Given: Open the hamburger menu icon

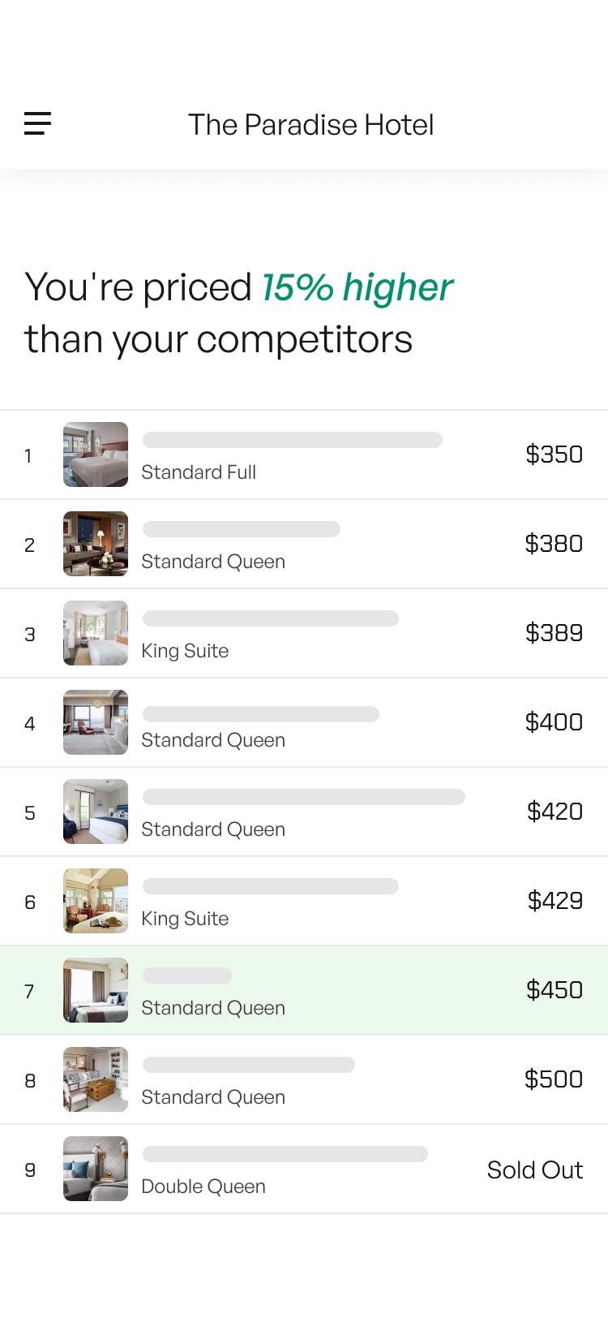Looking at the screenshot, I should pyautogui.click(x=37, y=123).
